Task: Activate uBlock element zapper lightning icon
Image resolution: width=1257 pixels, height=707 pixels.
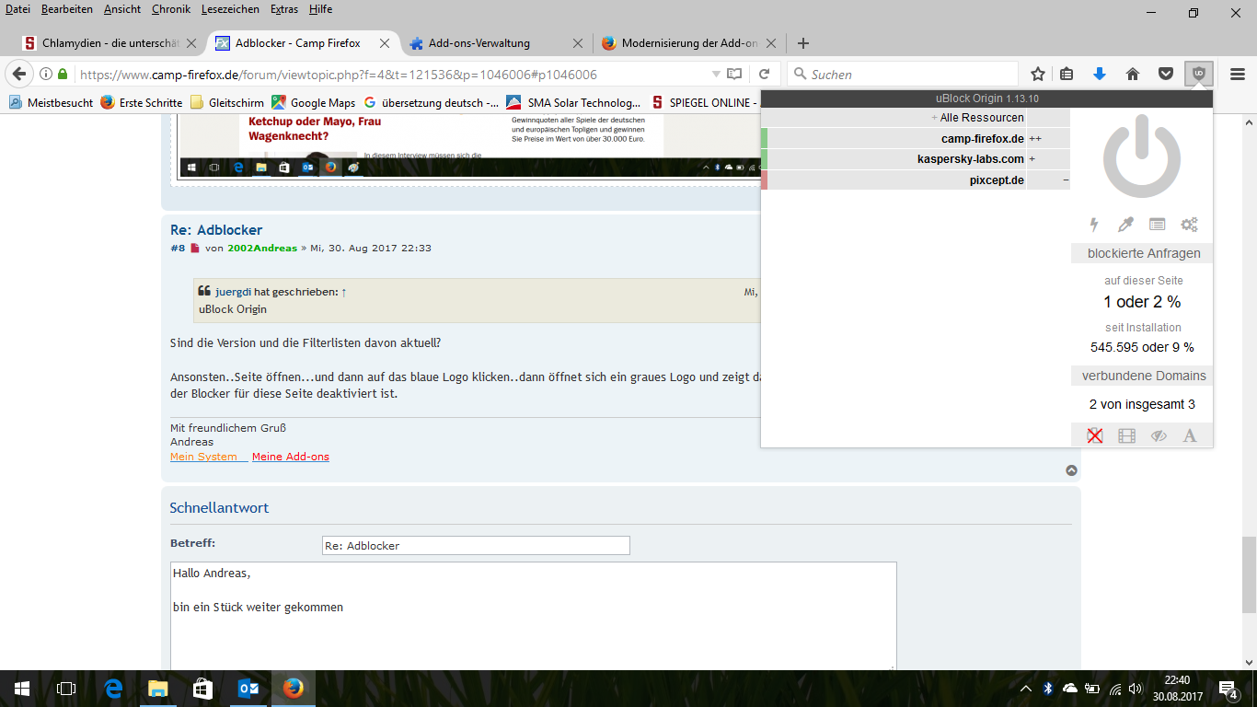Action: [x=1094, y=225]
